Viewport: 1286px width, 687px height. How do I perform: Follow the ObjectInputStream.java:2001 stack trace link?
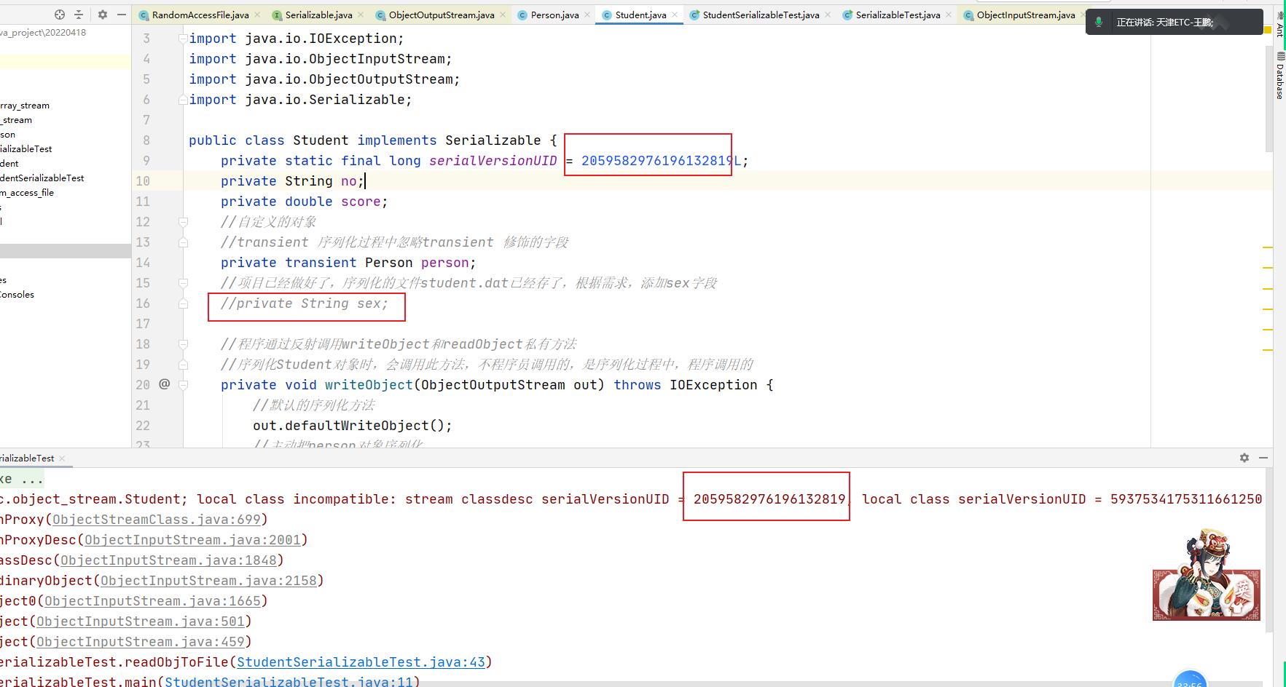point(192,540)
